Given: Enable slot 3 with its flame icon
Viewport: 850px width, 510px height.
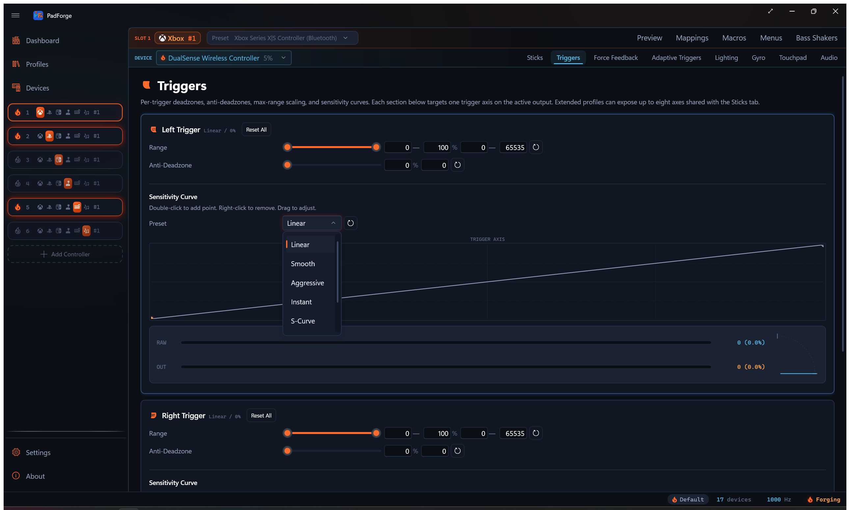Looking at the screenshot, I should [17, 160].
